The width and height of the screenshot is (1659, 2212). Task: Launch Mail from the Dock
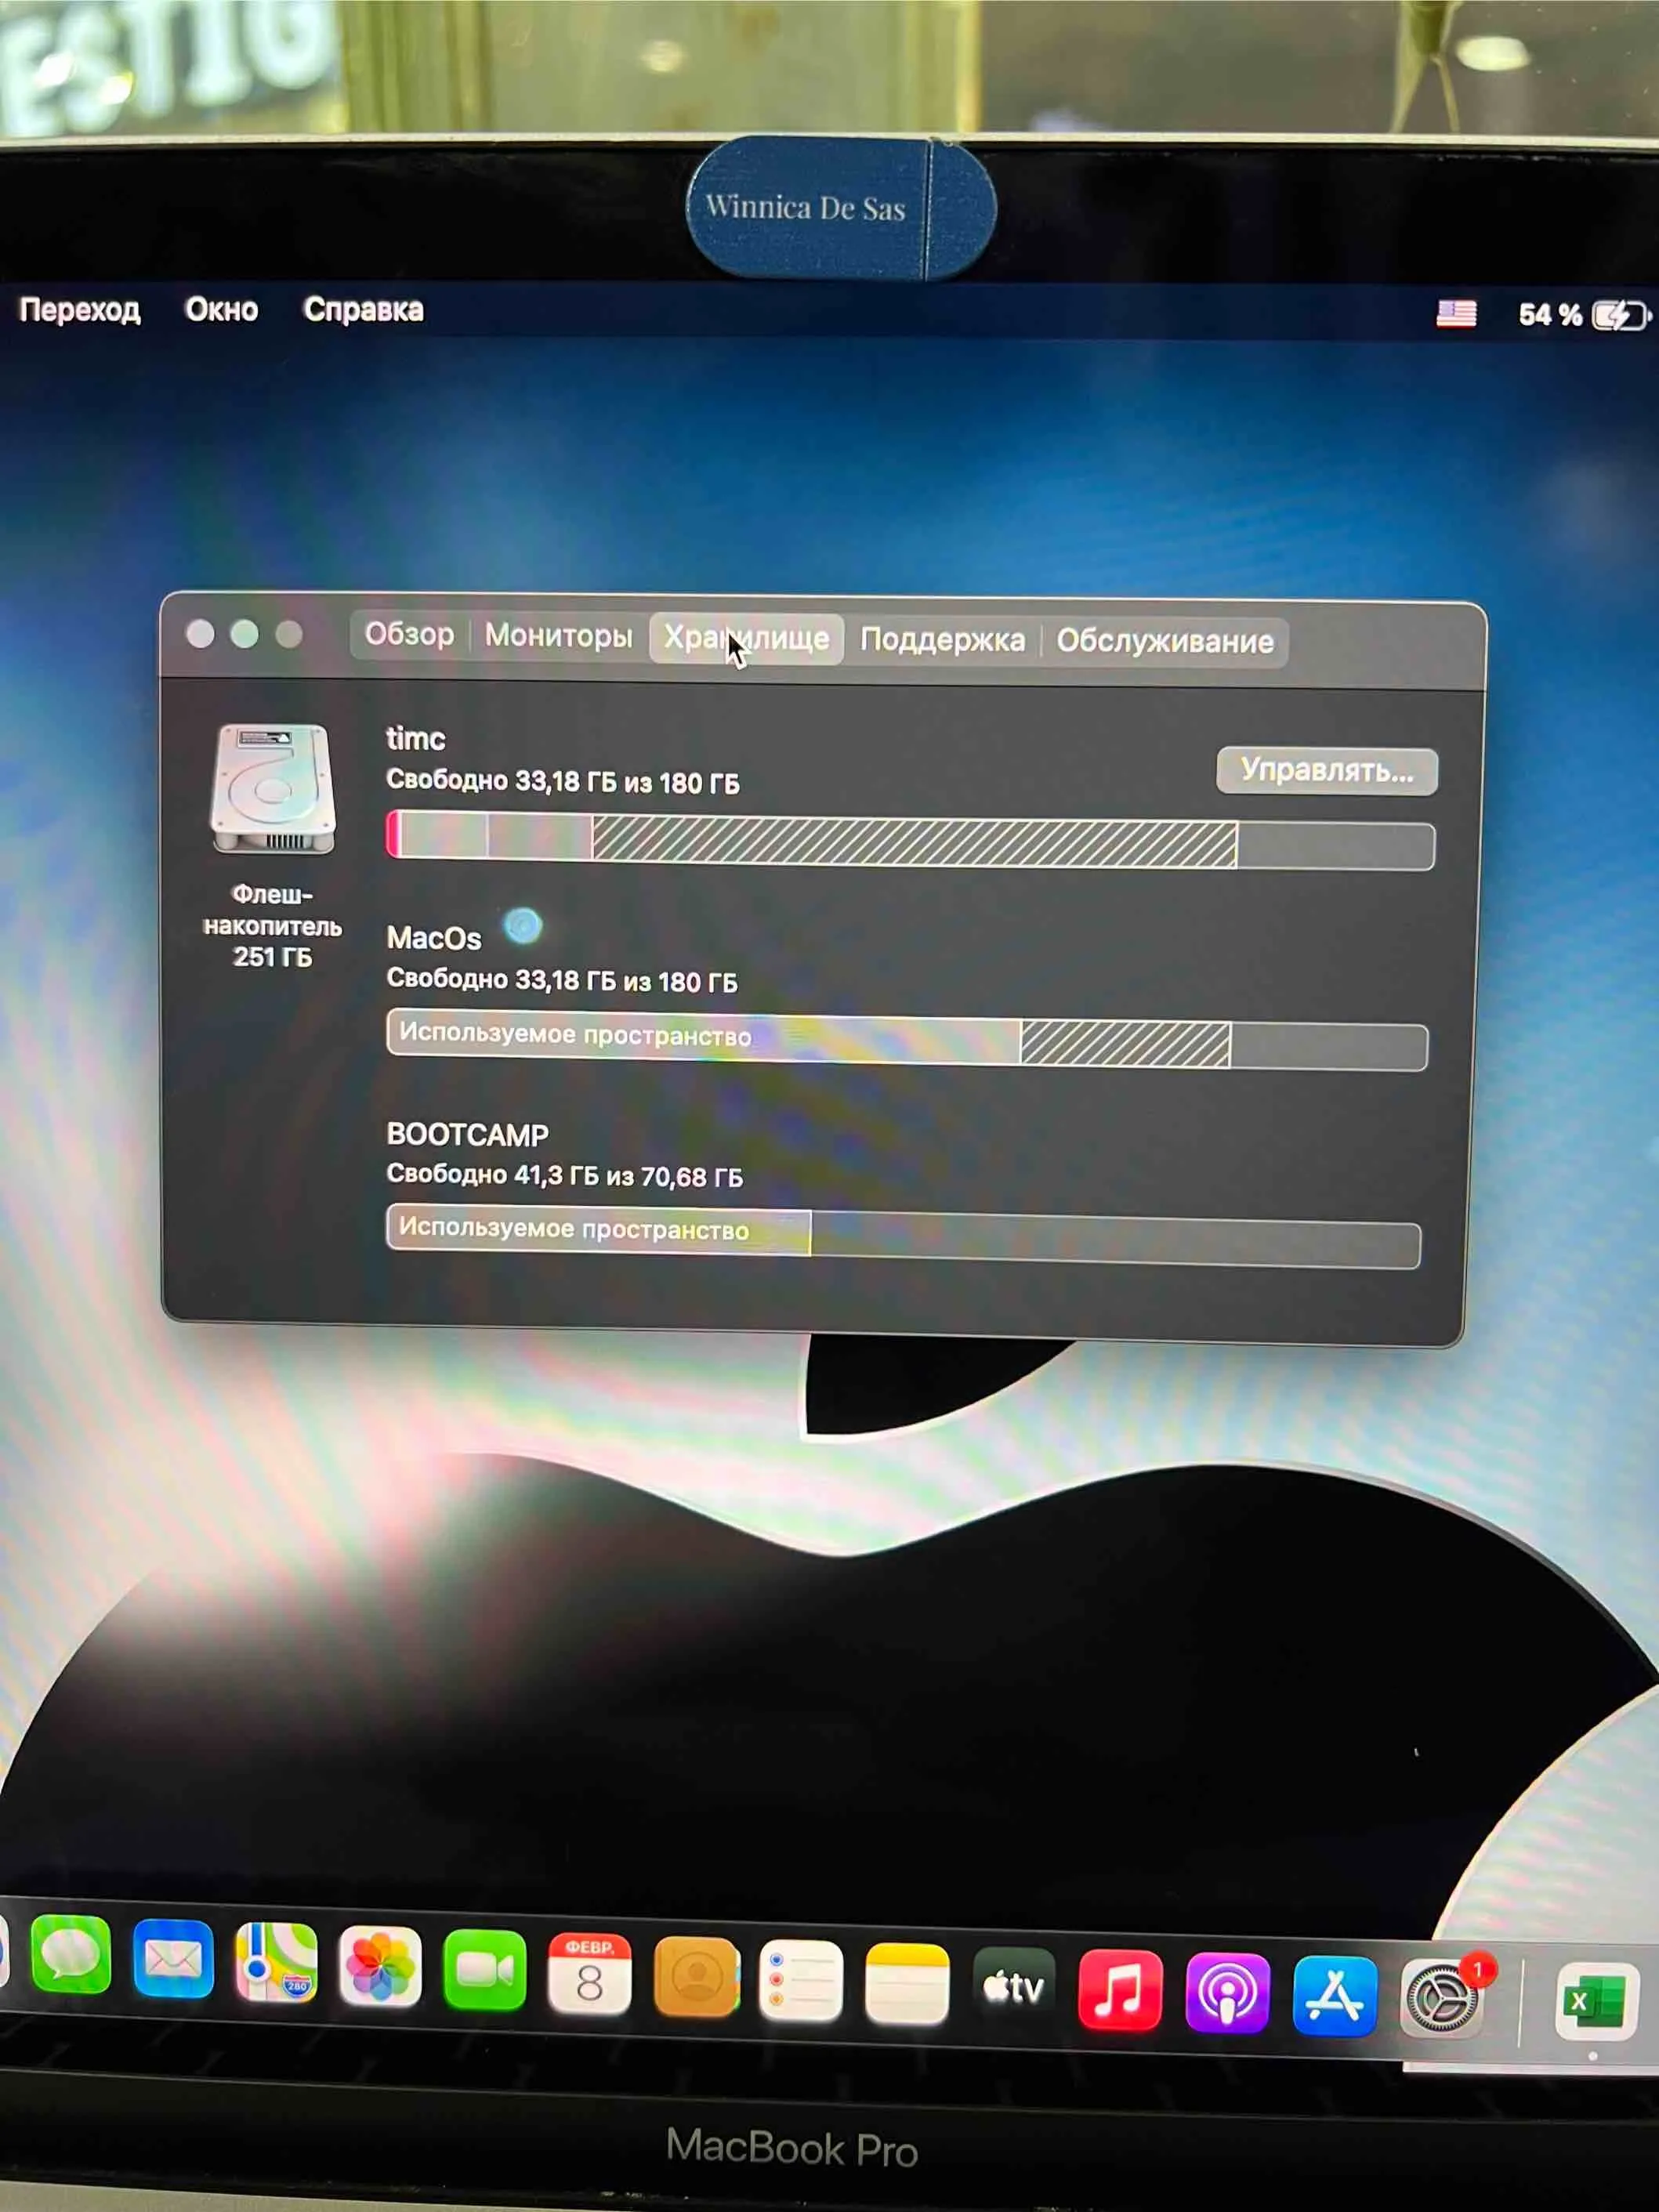point(173,1959)
